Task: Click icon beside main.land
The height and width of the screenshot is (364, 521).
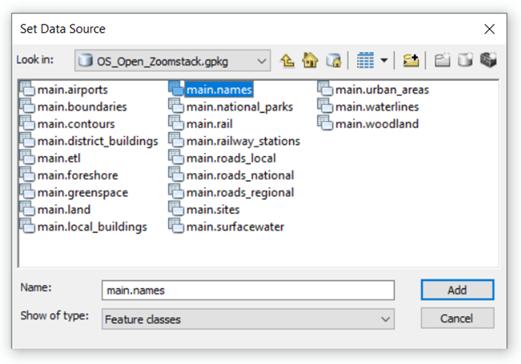Action: pos(27,209)
